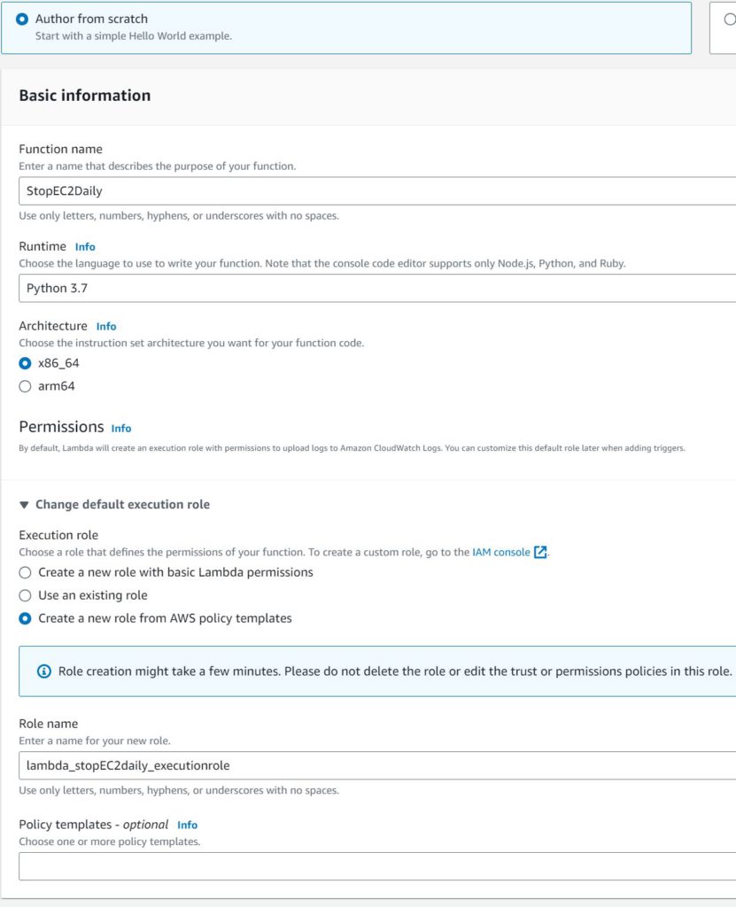The width and height of the screenshot is (736, 907).
Task: Open the Info link next to Runtime
Action: click(85, 246)
